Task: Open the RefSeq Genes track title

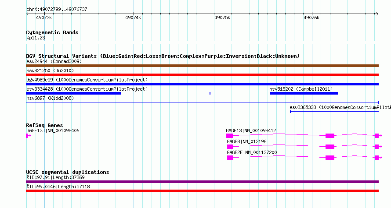Action: [44, 125]
